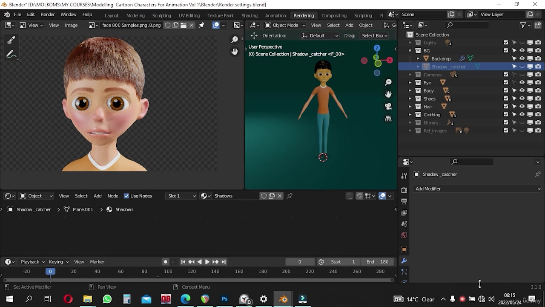Screen dimensions: 545x307
Task: Open Object properties orange square tab
Action: (404, 249)
